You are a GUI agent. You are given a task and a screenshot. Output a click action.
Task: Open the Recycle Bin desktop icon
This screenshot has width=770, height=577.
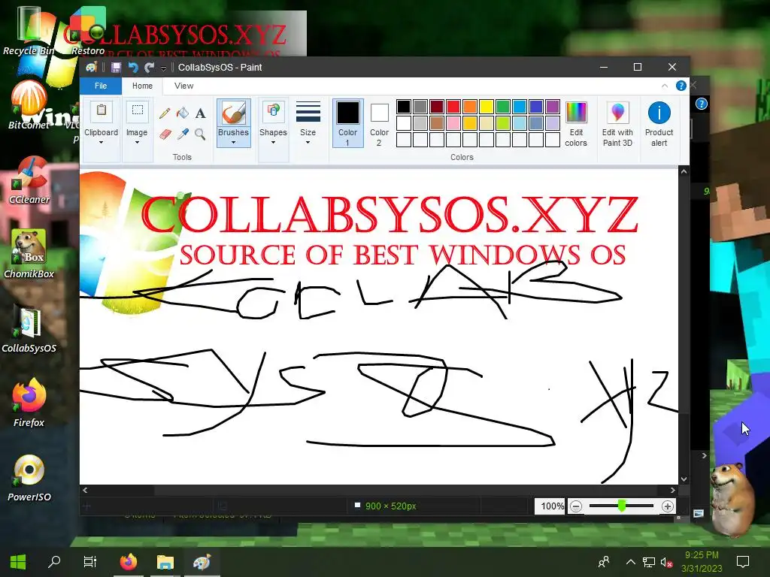[29, 30]
